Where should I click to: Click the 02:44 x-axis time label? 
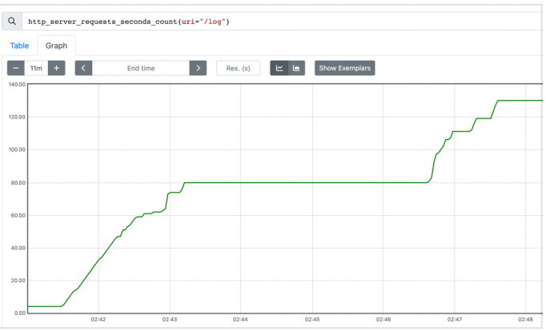pyautogui.click(x=240, y=319)
